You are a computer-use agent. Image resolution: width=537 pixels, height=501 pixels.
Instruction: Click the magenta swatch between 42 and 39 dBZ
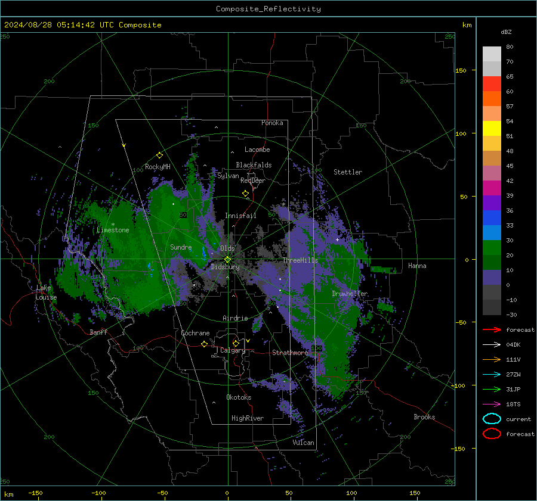(x=492, y=188)
